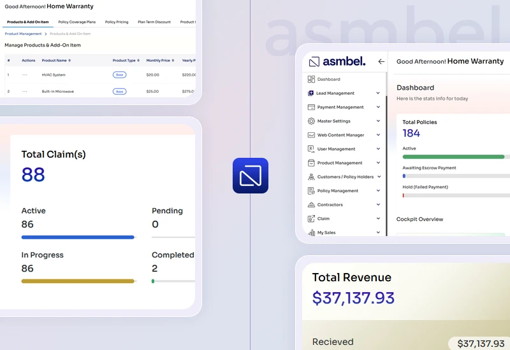This screenshot has height=350, width=510.
Task: Collapse sidebar with the back arrow
Action: [381, 61]
